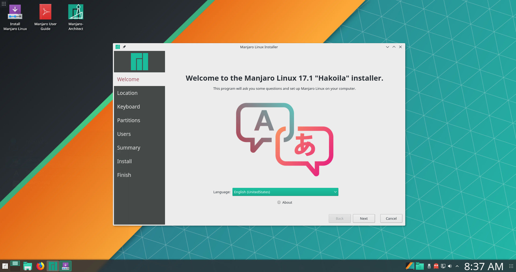Launch the Manjaro-Architect desktop icon
The width and height of the screenshot is (516, 272).
tap(76, 18)
